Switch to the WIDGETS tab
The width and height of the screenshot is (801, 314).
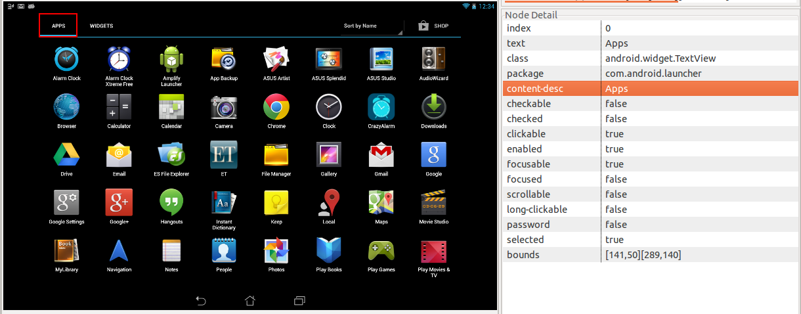102,26
